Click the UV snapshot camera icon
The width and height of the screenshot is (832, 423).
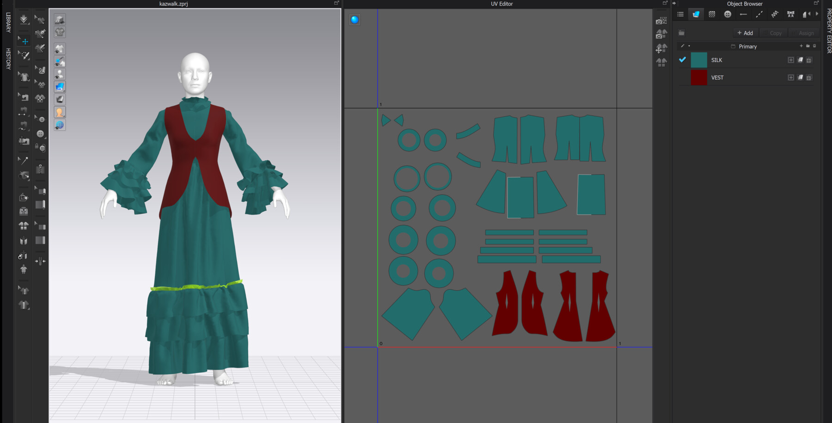[x=661, y=21]
